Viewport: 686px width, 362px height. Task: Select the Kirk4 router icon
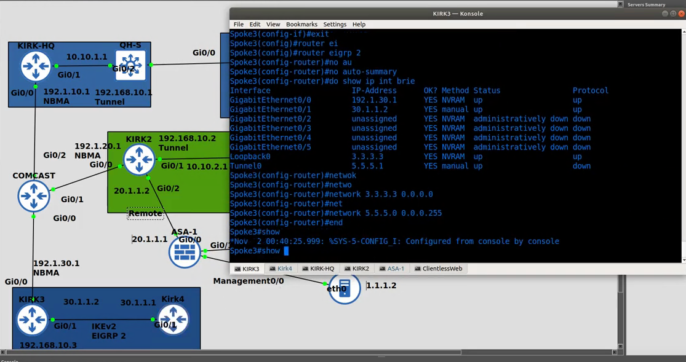(x=172, y=320)
